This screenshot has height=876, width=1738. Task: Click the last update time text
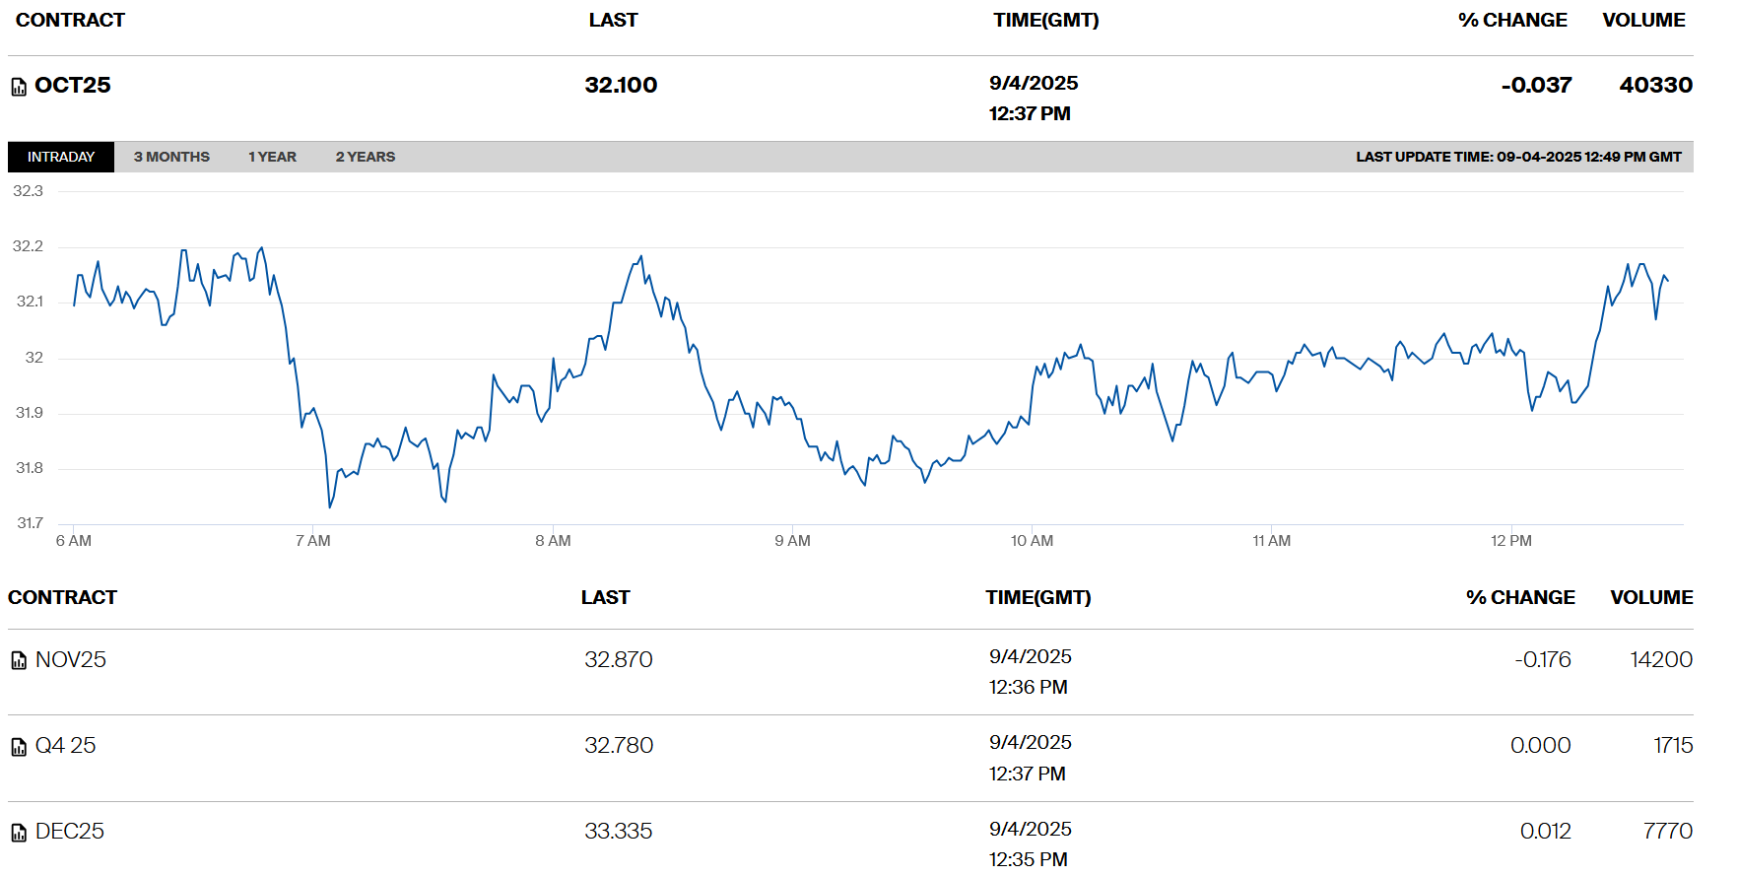click(1517, 157)
